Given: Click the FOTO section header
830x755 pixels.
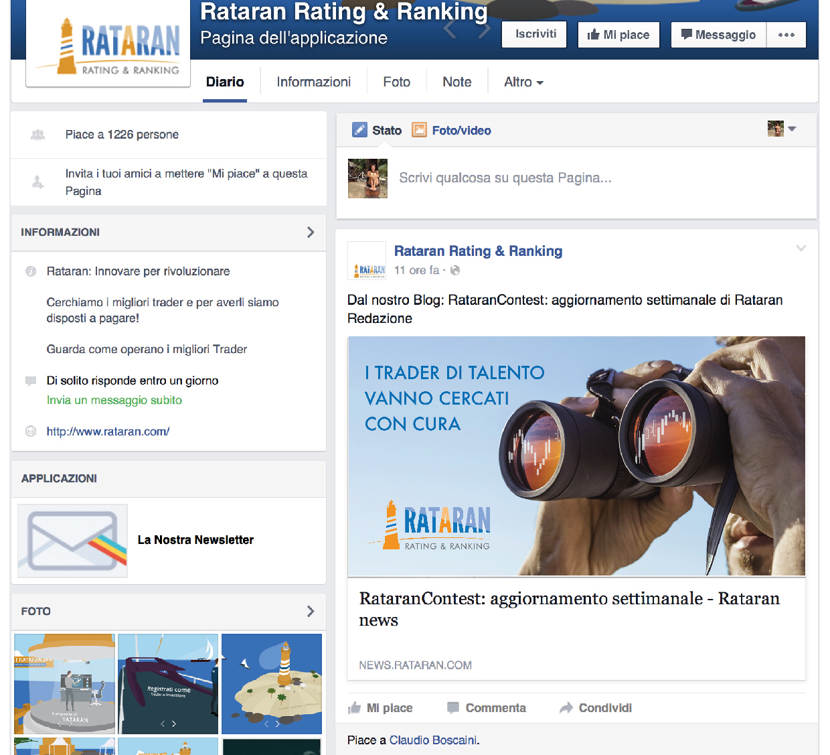Looking at the screenshot, I should pos(36,612).
